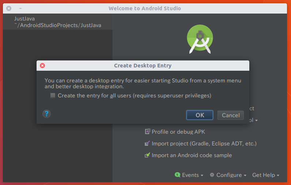
Task: Open help via the question mark icon
Action: [x=46, y=114]
